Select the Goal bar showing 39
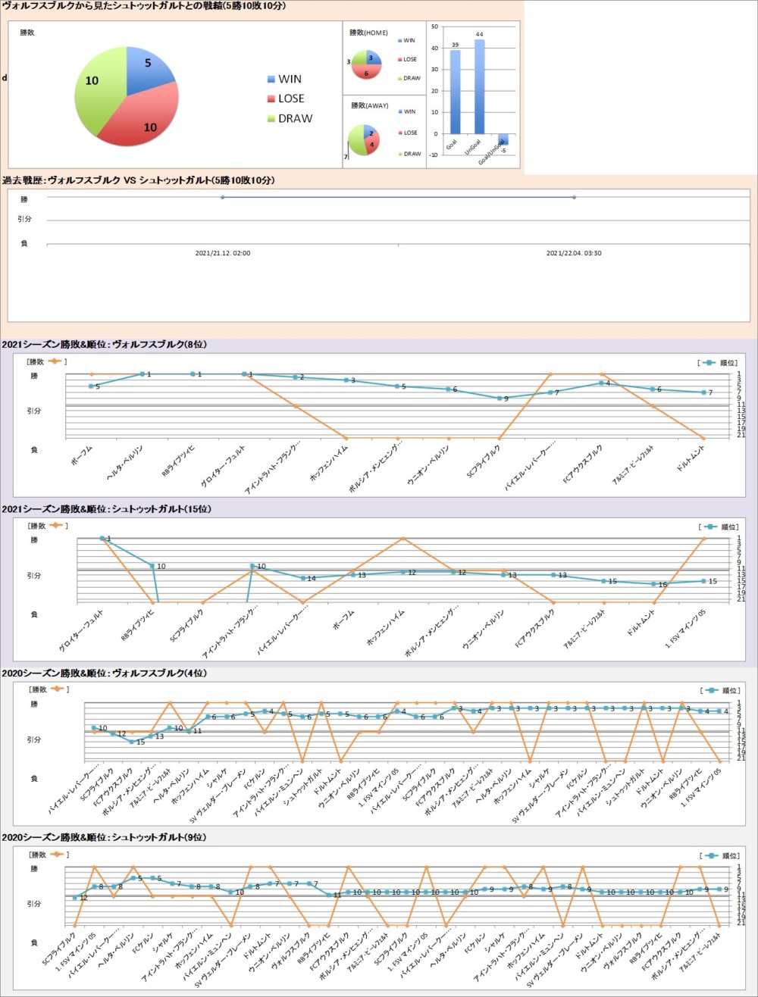The image size is (758, 997). [x=455, y=91]
